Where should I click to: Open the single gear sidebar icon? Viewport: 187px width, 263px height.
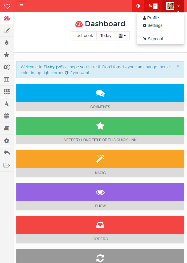click(x=6, y=141)
